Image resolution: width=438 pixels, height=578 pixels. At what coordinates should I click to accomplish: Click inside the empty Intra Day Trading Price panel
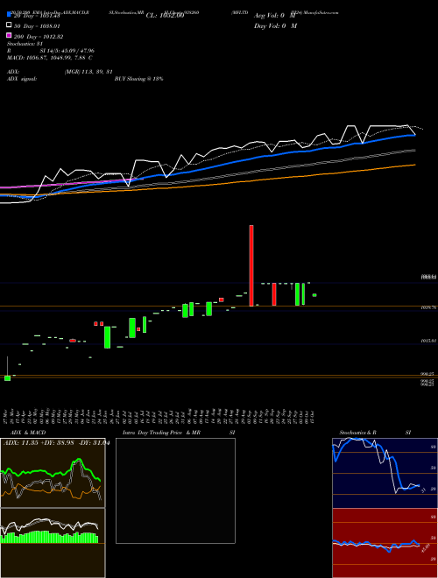(x=175, y=490)
